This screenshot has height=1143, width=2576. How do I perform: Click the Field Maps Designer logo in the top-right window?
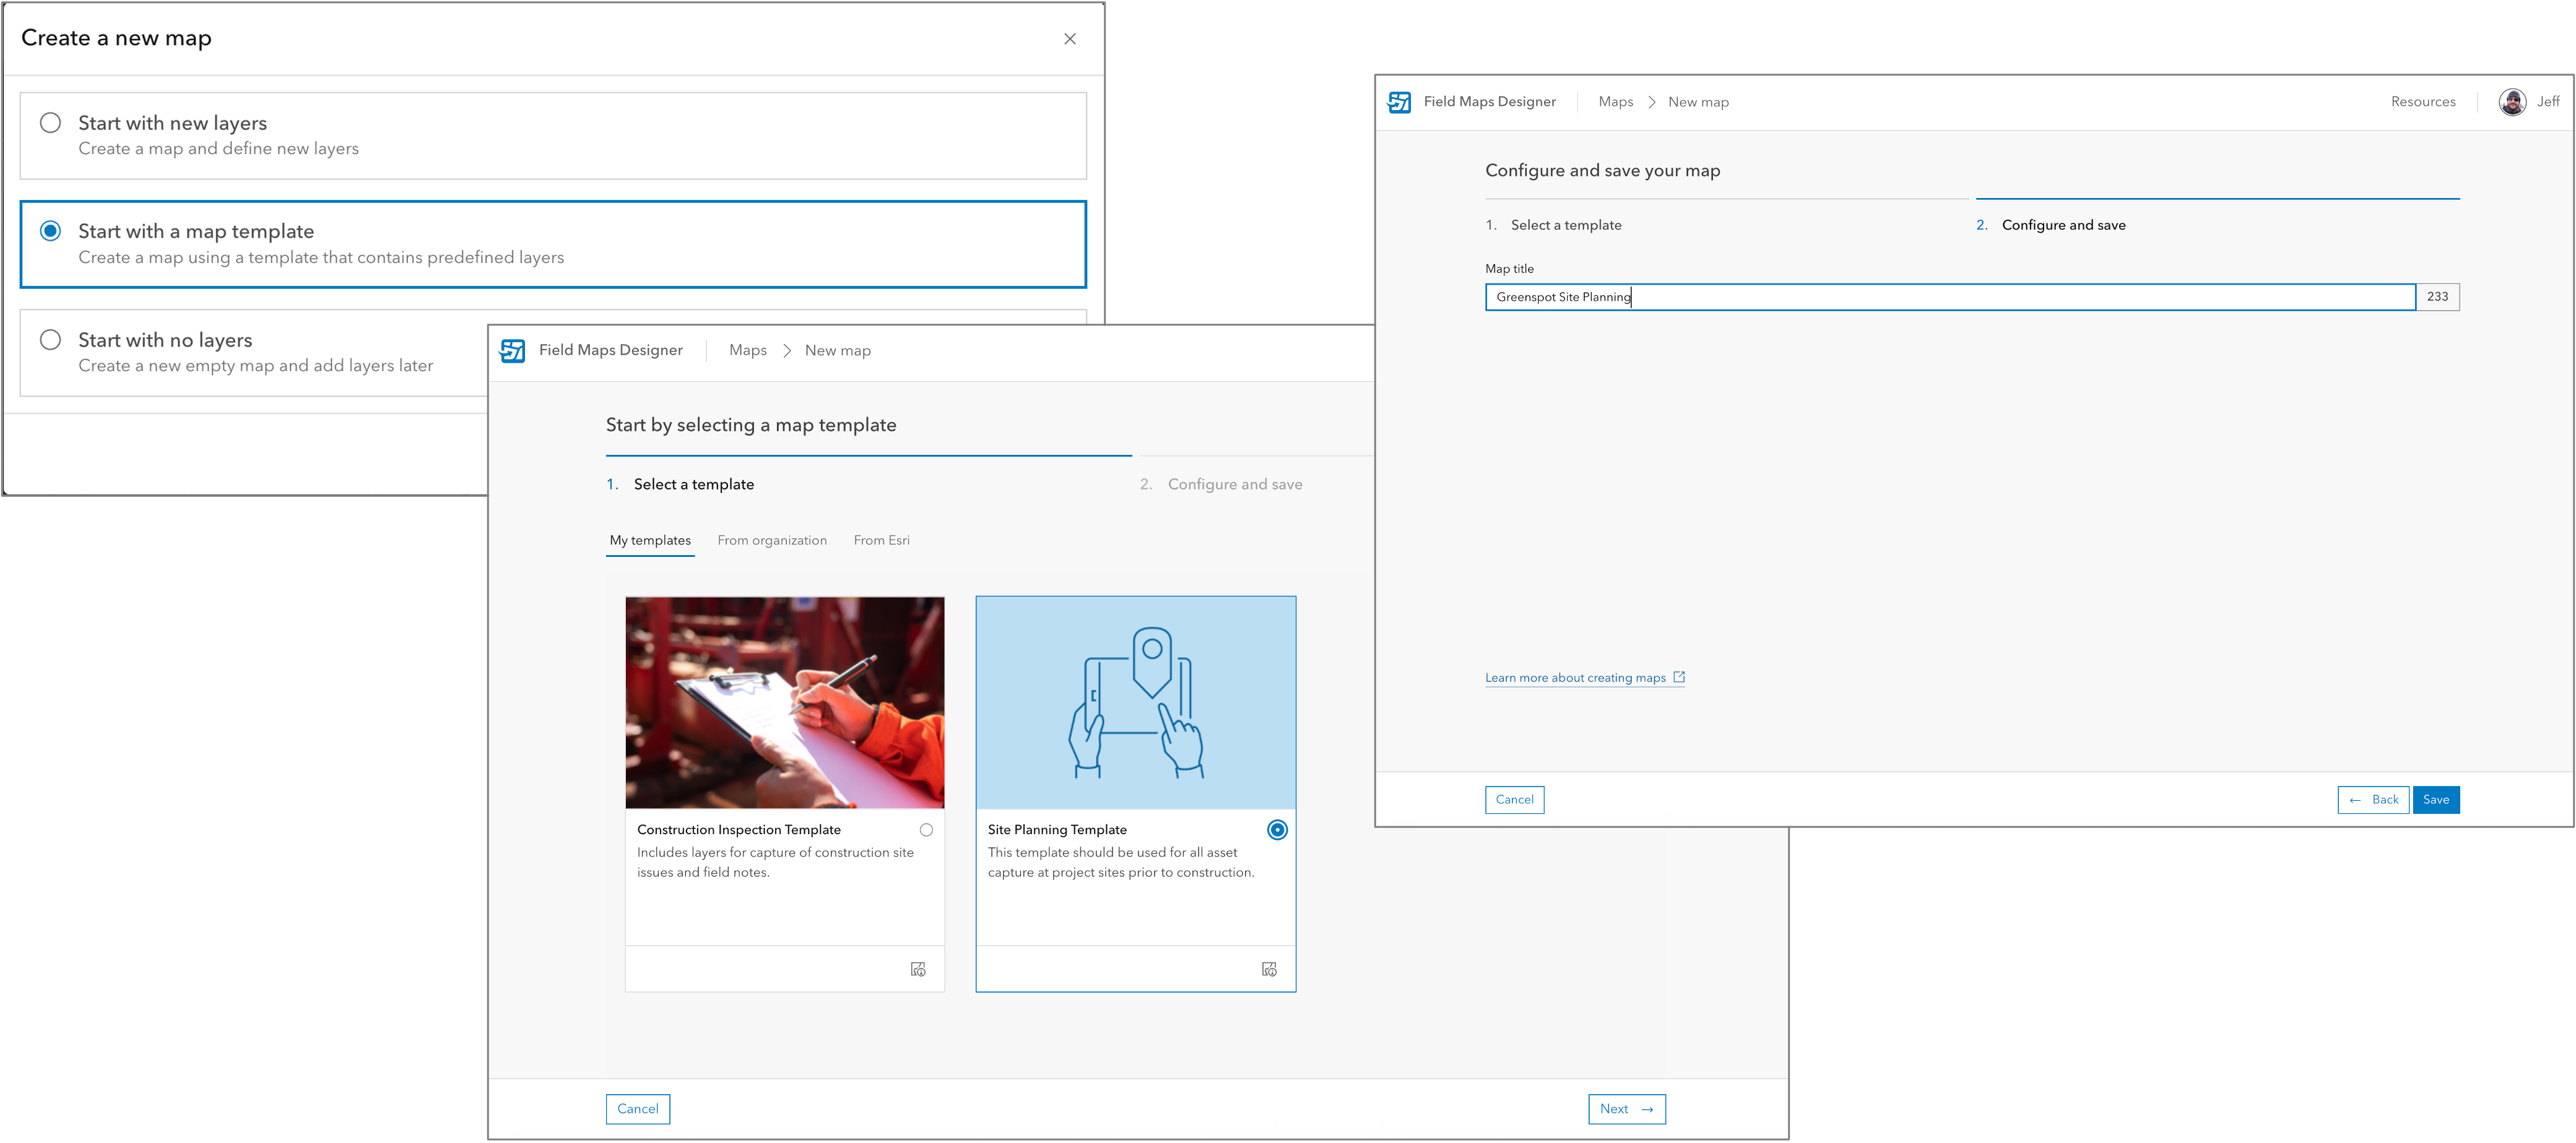[1399, 101]
